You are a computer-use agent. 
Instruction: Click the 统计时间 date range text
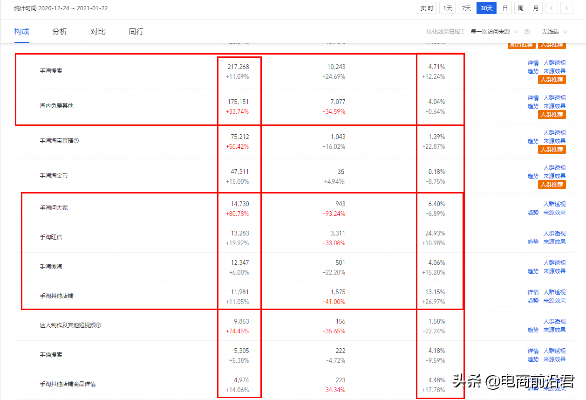(x=61, y=8)
